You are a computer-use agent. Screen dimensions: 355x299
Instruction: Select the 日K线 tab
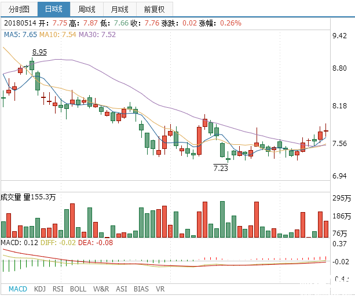tap(54, 9)
